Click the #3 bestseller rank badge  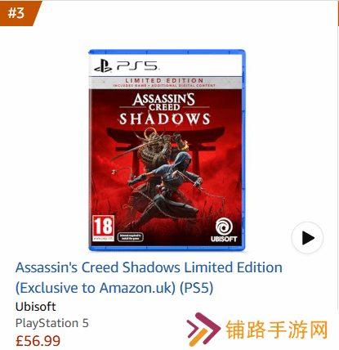coord(19,13)
